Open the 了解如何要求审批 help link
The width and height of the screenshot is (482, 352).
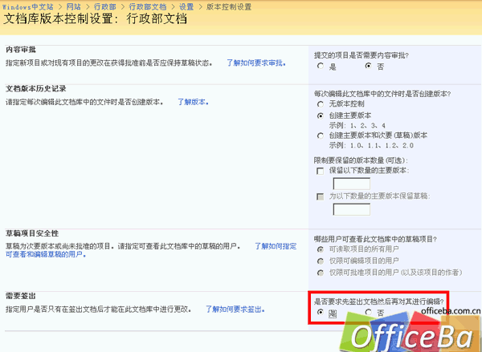pyautogui.click(x=256, y=63)
